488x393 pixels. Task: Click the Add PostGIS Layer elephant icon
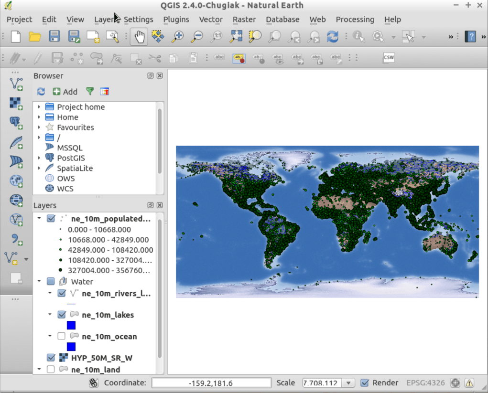tap(16, 123)
